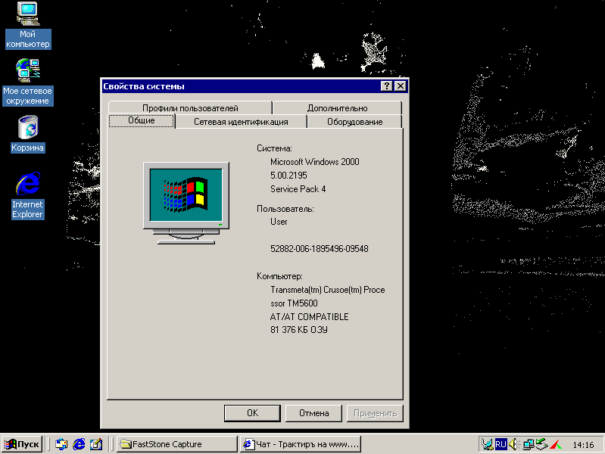Open the Дополнительно tab
This screenshot has width=605, height=454.
(x=337, y=108)
